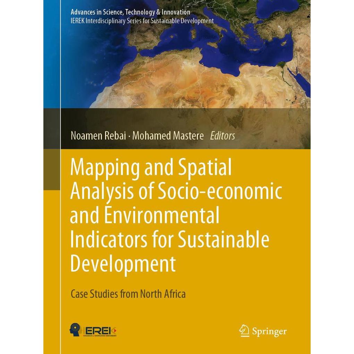Click editor name Mohamed Mastere
Screen dimensions: 354x354
(x=168, y=136)
